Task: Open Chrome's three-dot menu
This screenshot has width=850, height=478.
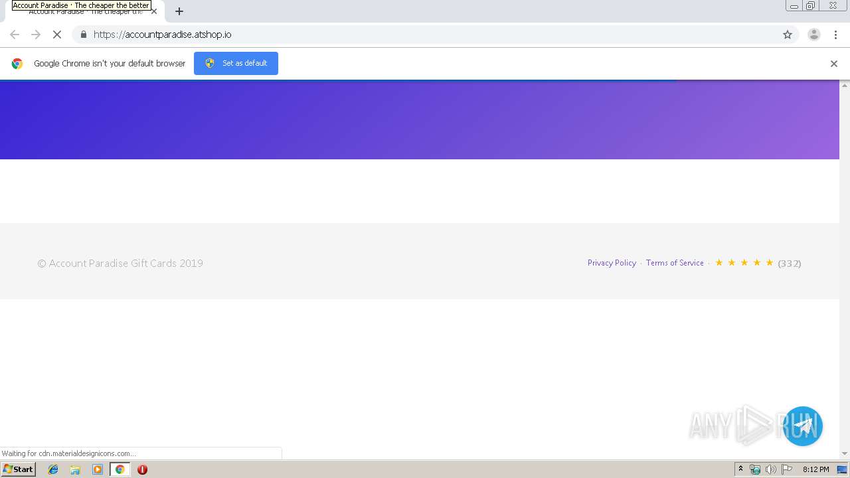Action: click(x=835, y=35)
